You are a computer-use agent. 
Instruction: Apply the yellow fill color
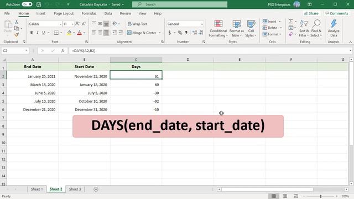tap(69, 33)
